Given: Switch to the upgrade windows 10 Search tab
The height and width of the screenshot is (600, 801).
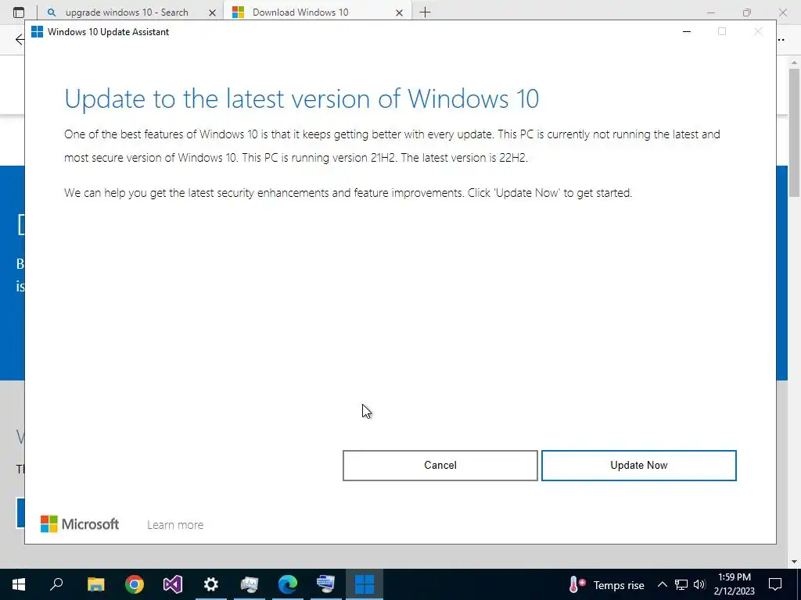Looking at the screenshot, I should click(x=127, y=12).
